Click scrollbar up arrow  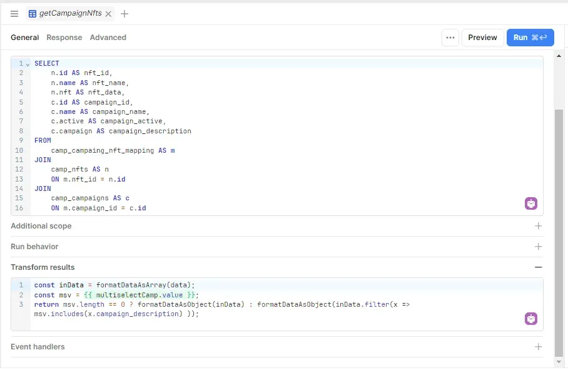559,56
